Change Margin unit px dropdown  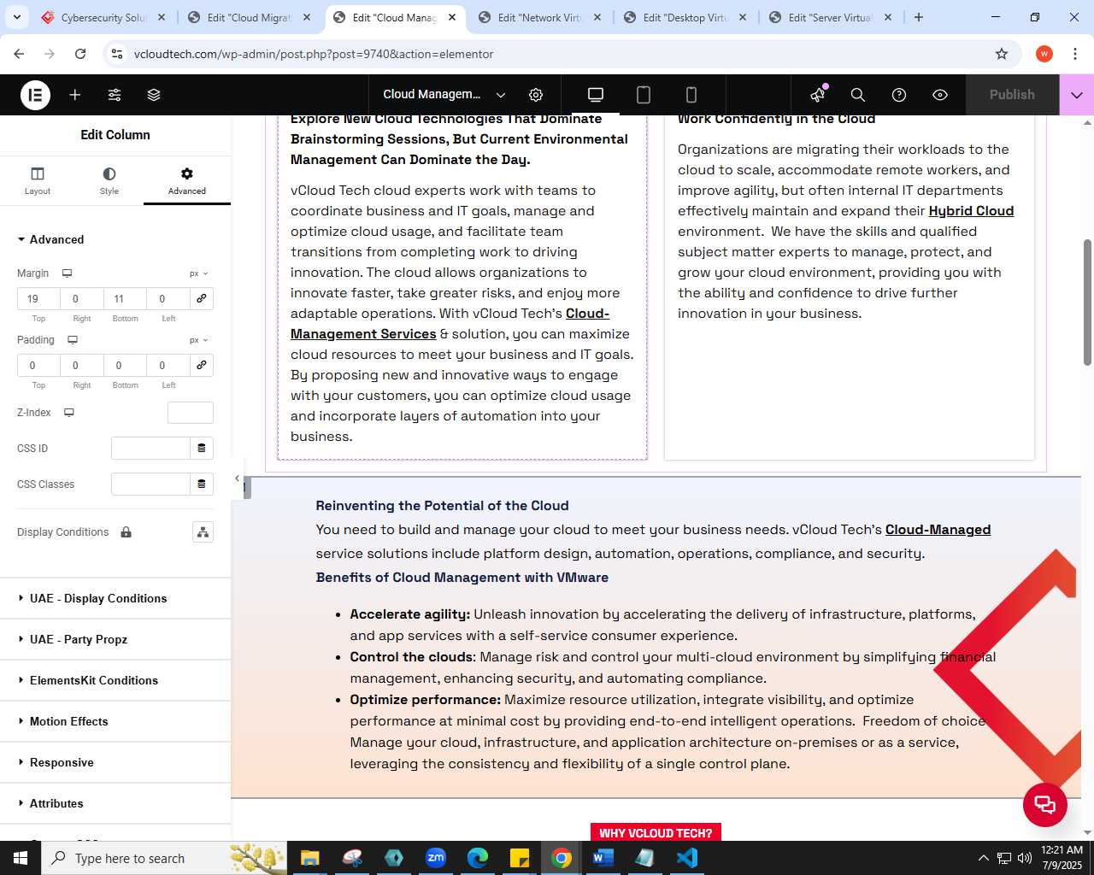tap(198, 273)
